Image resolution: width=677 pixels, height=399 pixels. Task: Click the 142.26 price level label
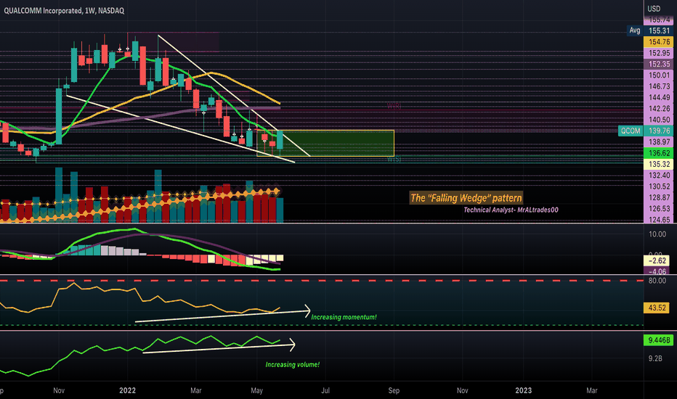click(x=658, y=108)
